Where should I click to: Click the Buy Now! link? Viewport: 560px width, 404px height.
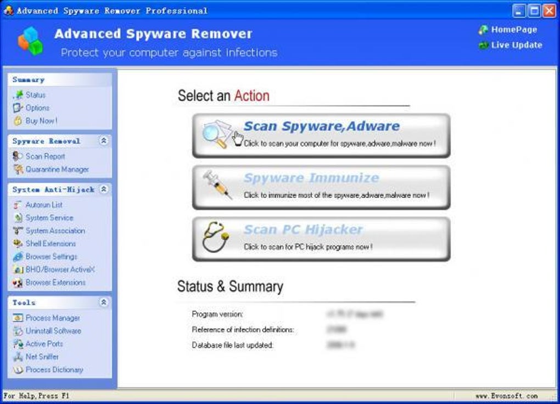pos(41,121)
